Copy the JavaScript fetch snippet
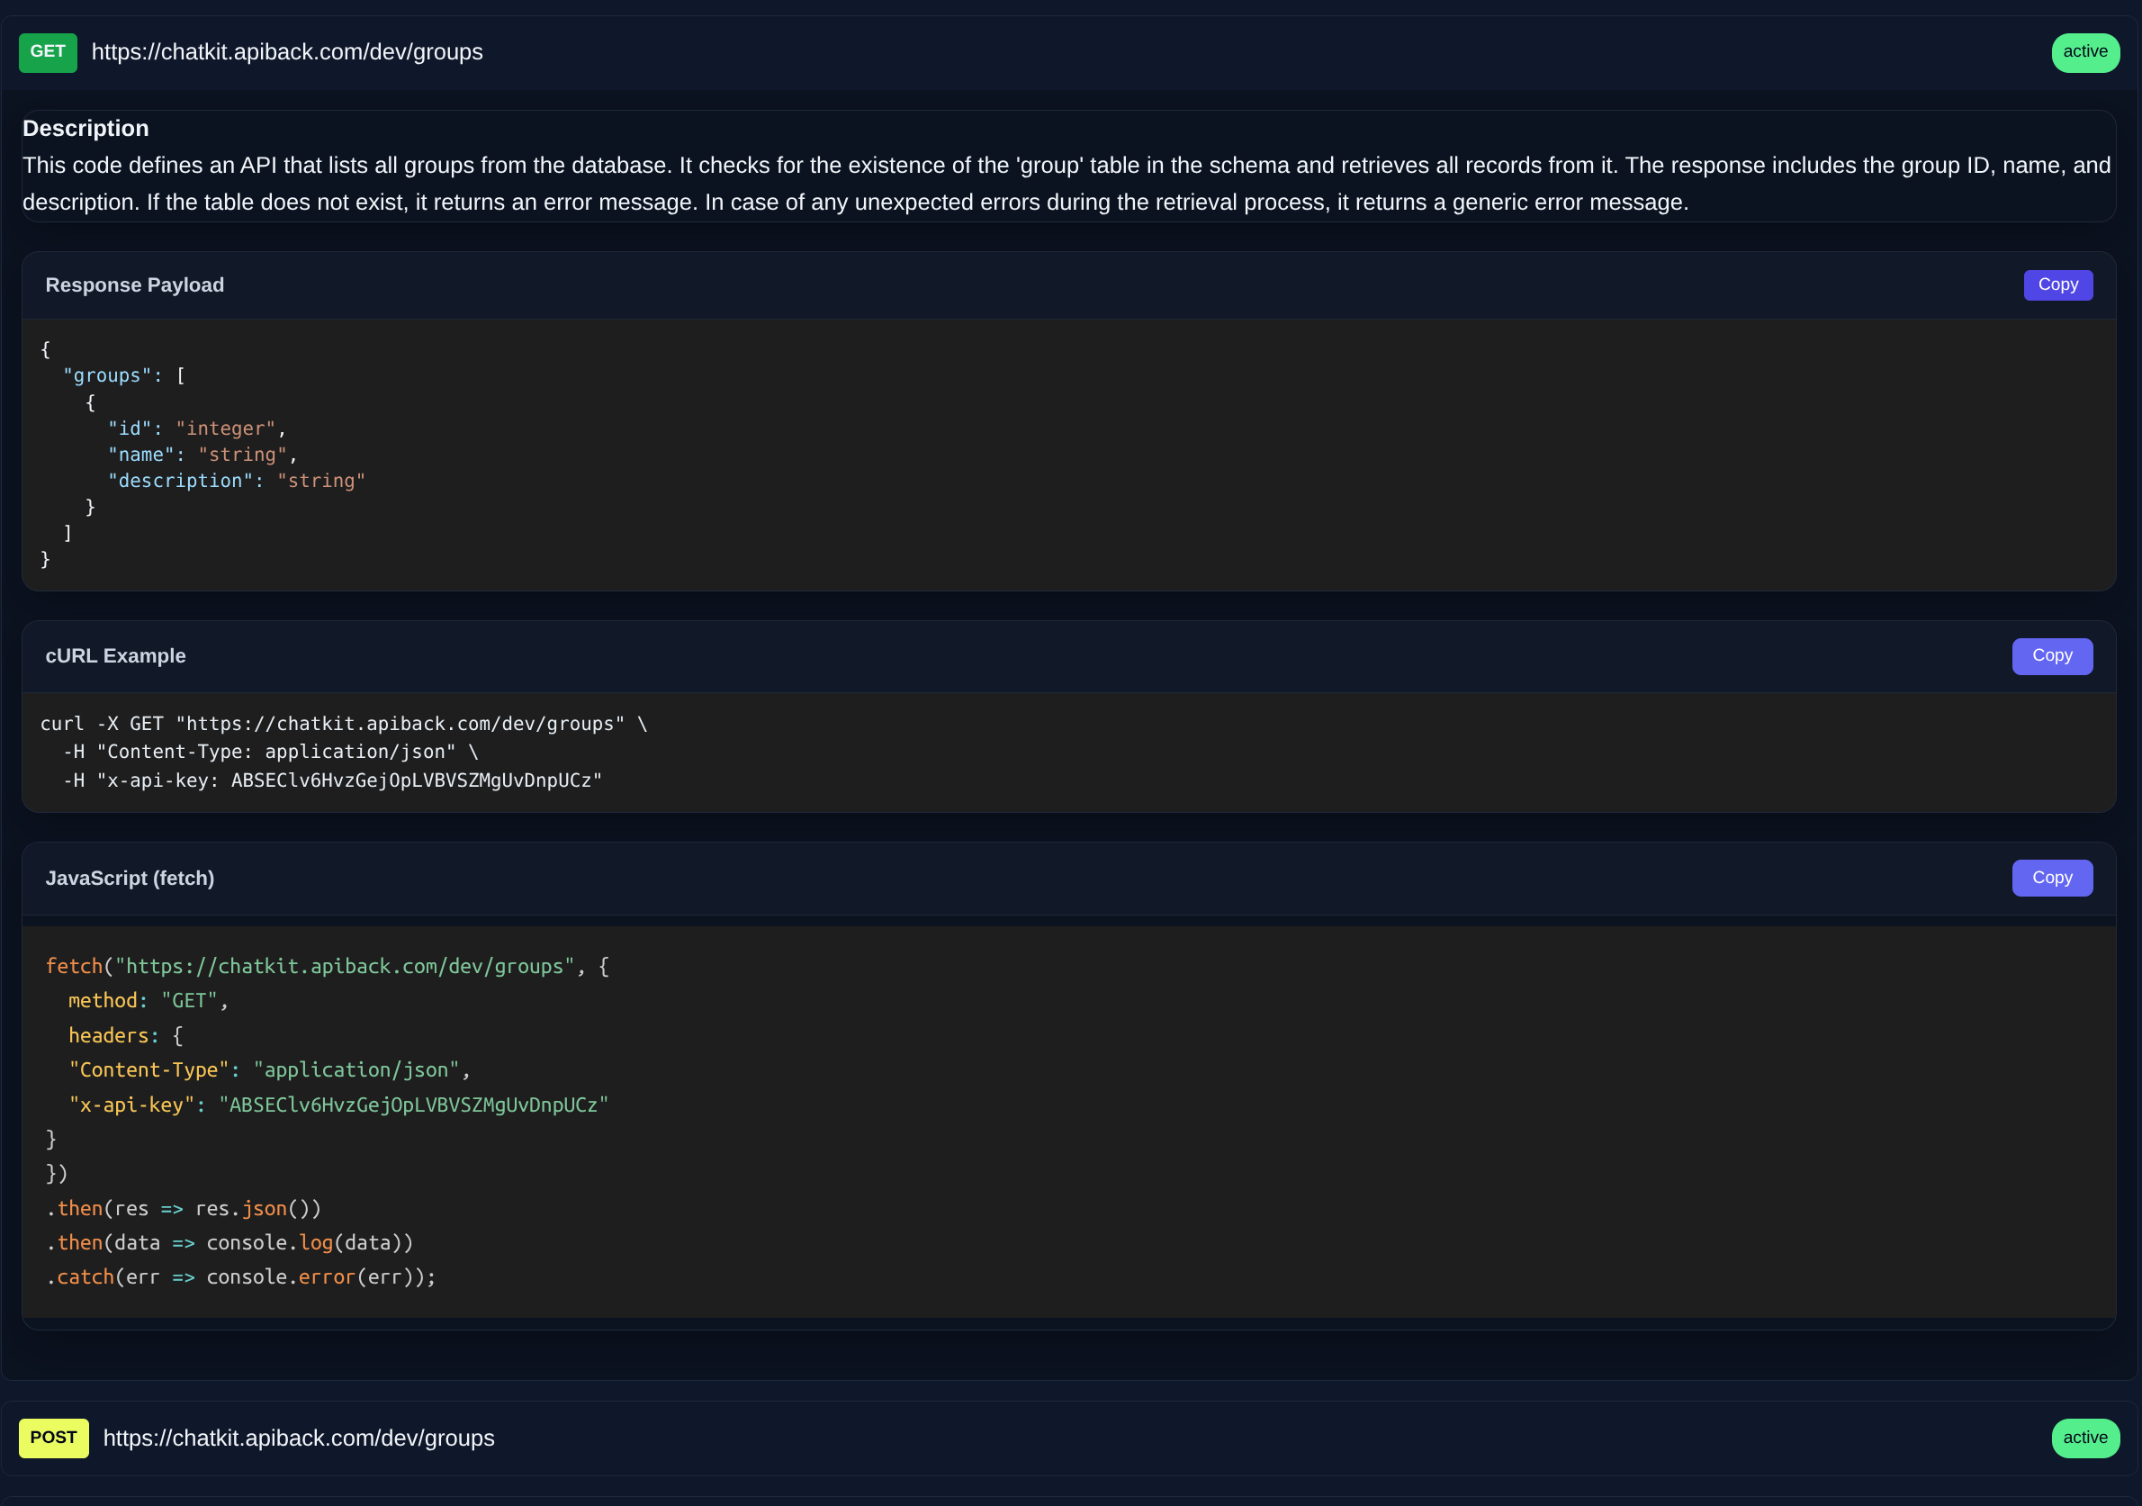The height and width of the screenshot is (1506, 2142). click(2051, 877)
